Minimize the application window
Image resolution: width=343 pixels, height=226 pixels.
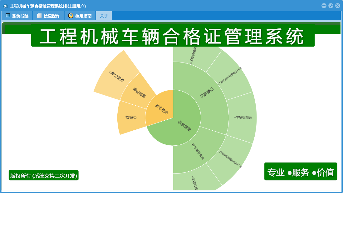pos(324,6)
